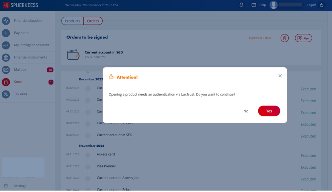Viewport: 332px width, 192px height.
Task: Click the Mailbox envelope icon
Action: (6, 70)
